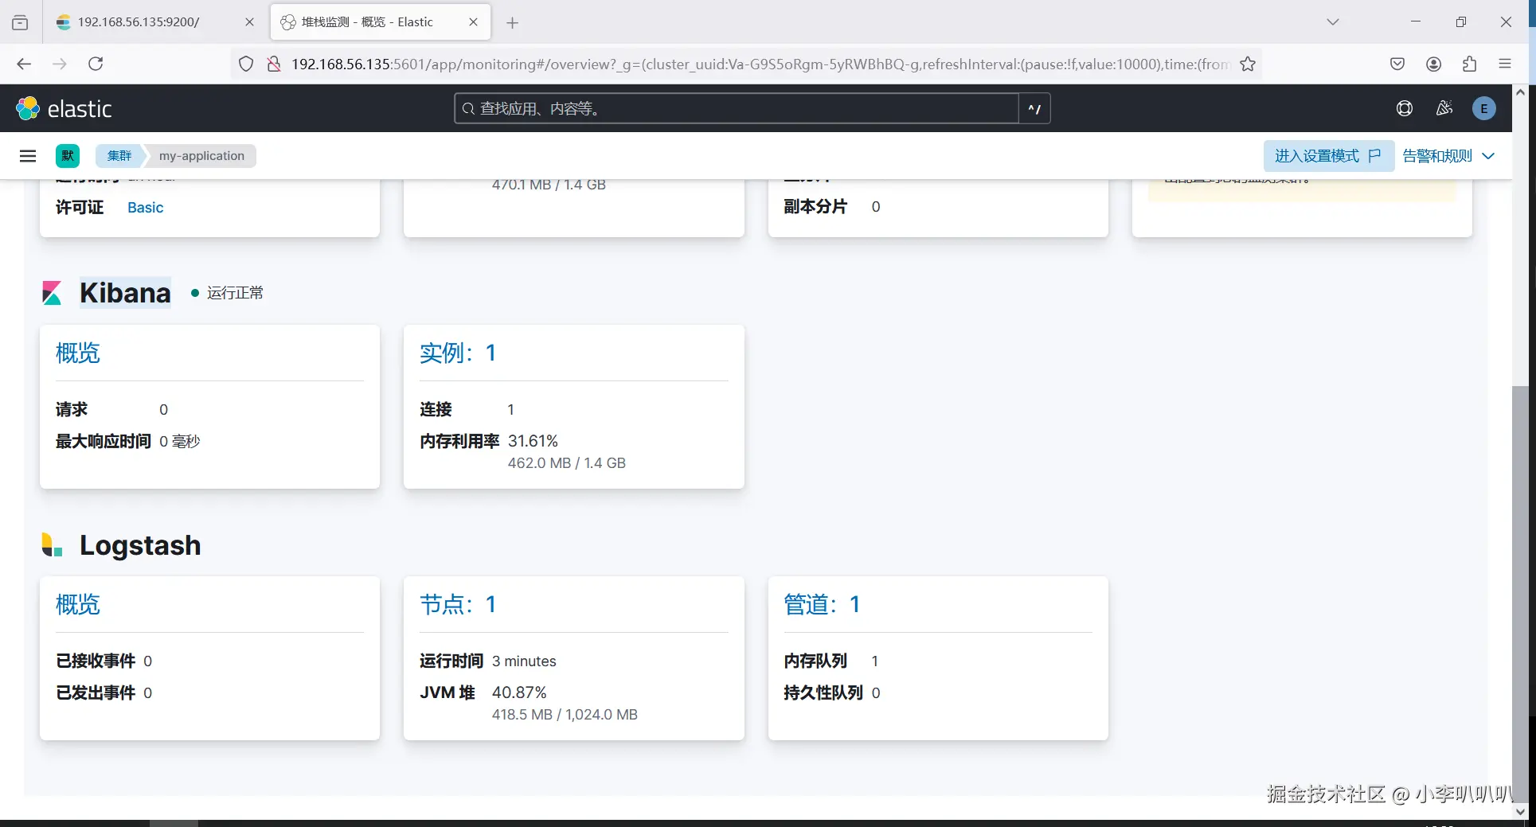Click the 持久性队列 label
Image resolution: width=1536 pixels, height=827 pixels.
tap(823, 692)
